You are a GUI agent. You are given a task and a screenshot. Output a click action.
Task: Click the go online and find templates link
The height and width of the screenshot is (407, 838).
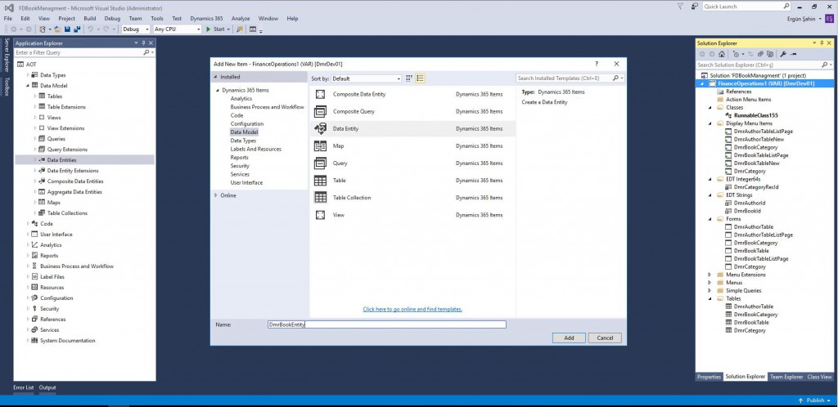pyautogui.click(x=412, y=310)
